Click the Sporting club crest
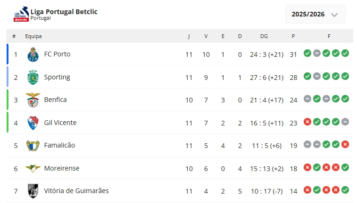This screenshot has height=203, width=357. [x=33, y=77]
